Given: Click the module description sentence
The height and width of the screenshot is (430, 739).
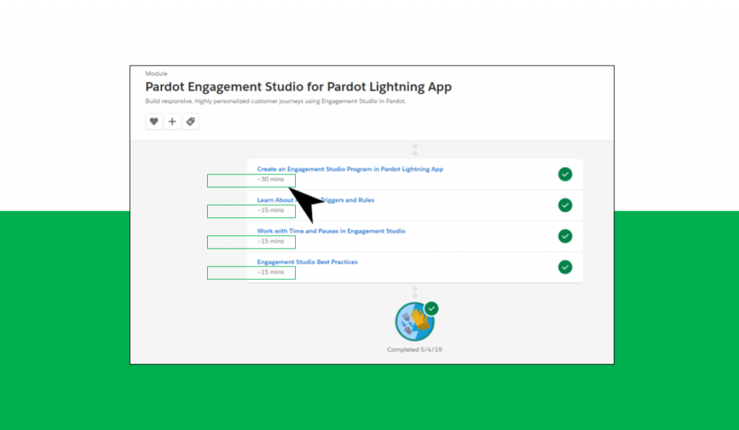Looking at the screenshot, I should pos(276,101).
